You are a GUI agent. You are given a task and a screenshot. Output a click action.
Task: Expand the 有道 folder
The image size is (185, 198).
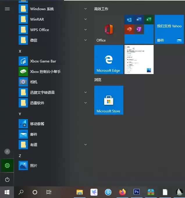coord(53,145)
